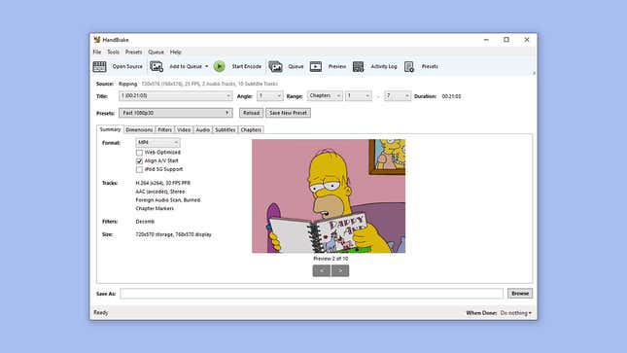Image resolution: width=627 pixels, height=353 pixels.
Task: Open the Range type Chapters dropdown
Action: [x=325, y=96]
